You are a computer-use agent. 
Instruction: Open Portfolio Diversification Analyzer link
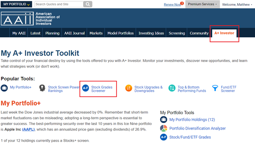(x=197, y=129)
